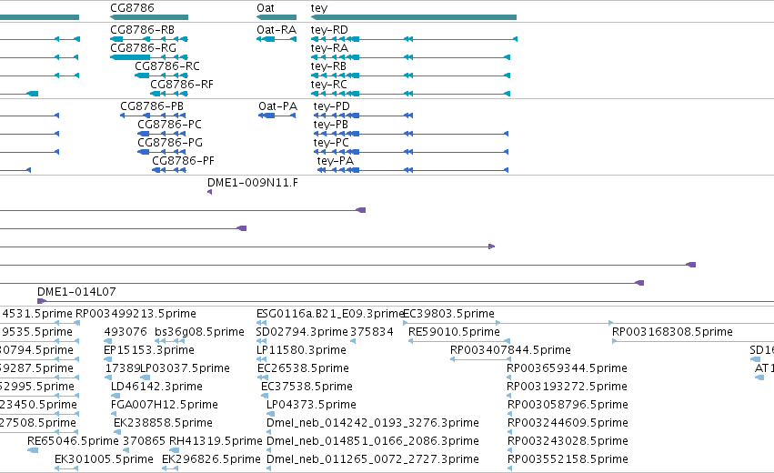Image resolution: width=774 pixels, height=473 pixels.
Task: Select EST LP03037.5prime
Action: (x=146, y=377)
